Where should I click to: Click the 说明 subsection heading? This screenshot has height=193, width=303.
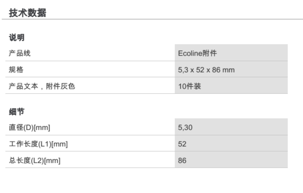click(x=17, y=37)
